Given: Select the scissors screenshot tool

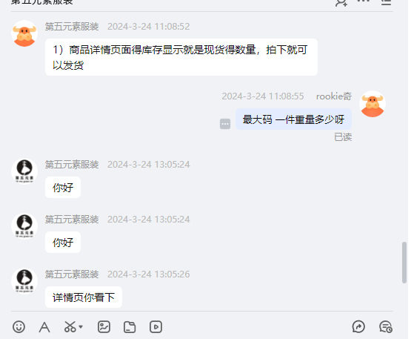Looking at the screenshot, I should click(70, 327).
